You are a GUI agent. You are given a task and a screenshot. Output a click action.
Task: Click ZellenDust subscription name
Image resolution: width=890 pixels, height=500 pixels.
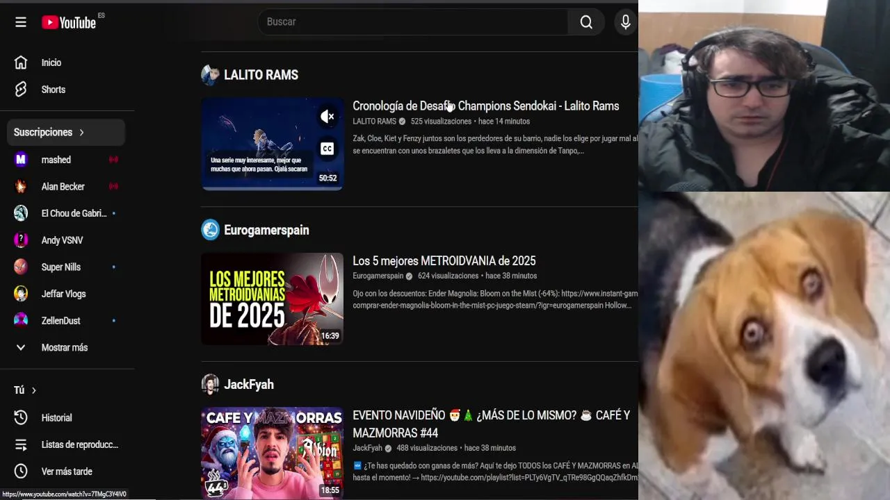click(60, 320)
